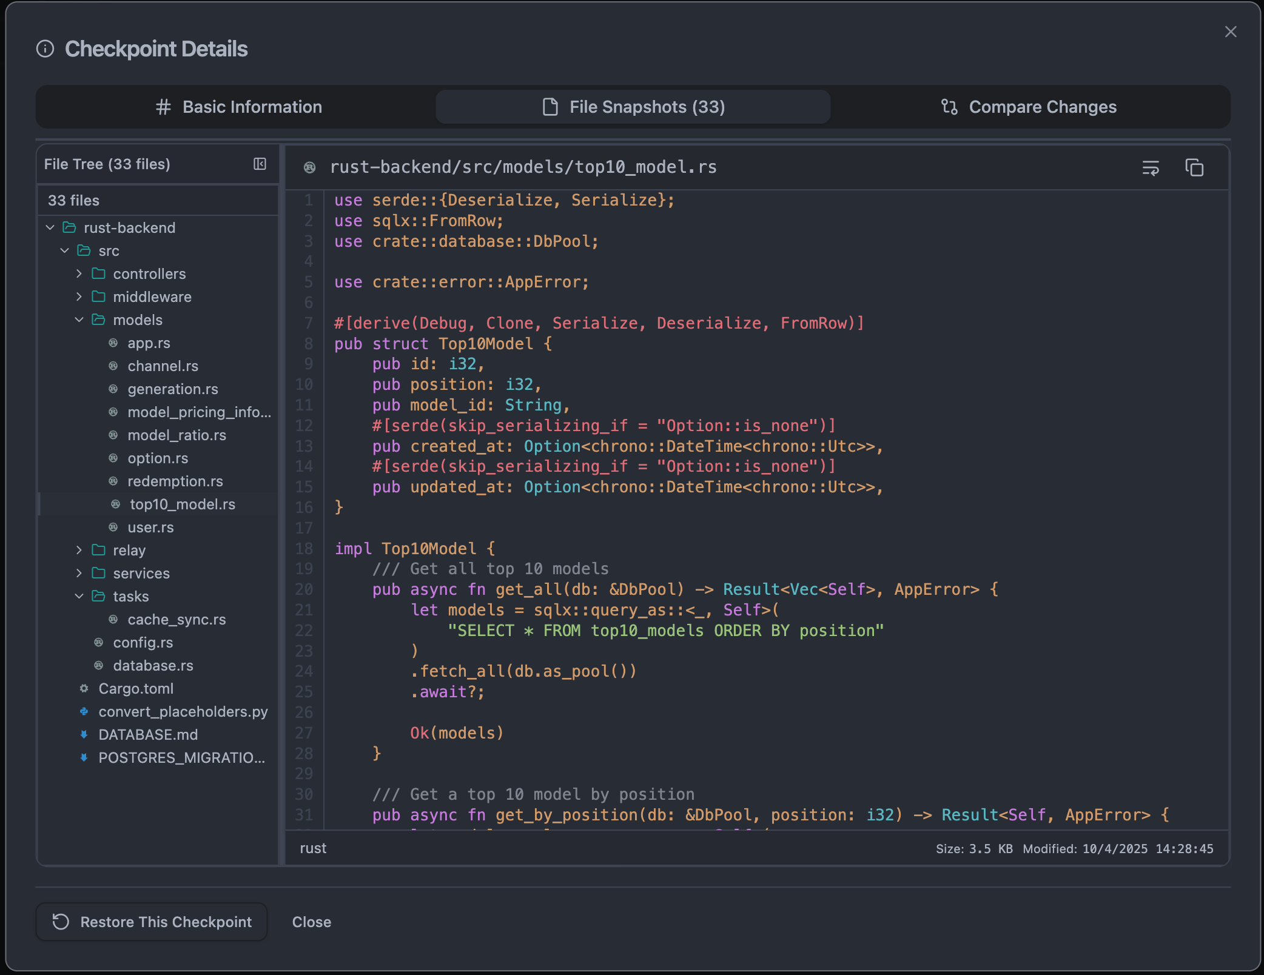Viewport: 1264px width, 975px height.
Task: Expand the services folder
Action: tap(79, 573)
